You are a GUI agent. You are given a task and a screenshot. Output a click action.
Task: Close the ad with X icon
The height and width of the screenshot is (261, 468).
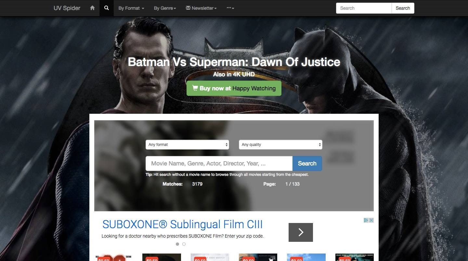371,220
